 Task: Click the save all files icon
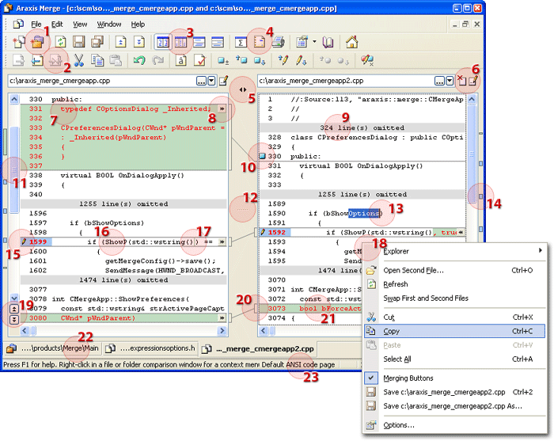(97, 42)
